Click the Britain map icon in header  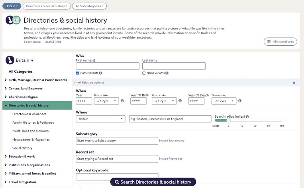pos(9,20)
